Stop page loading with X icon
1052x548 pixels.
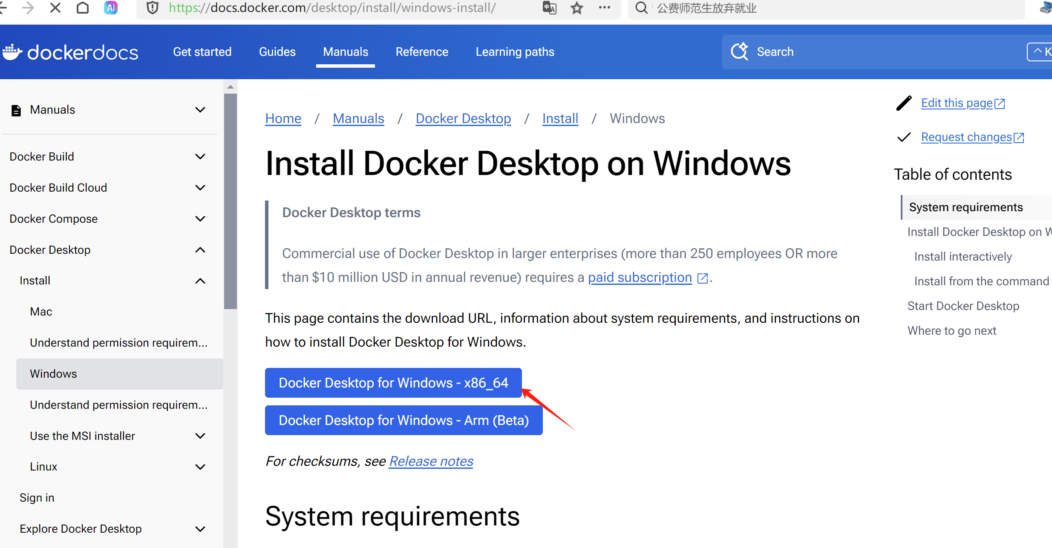(55, 8)
